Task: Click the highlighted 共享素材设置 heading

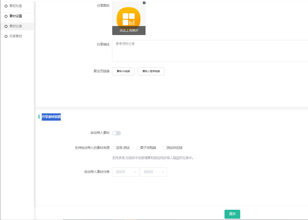Action: (x=51, y=117)
